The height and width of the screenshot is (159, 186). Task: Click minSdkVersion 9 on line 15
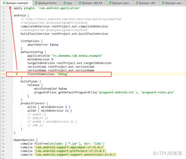tap(40, 59)
